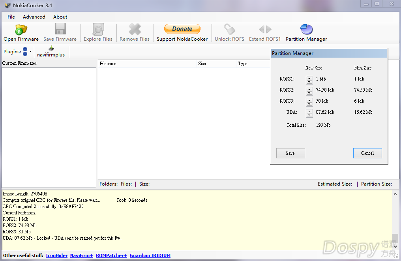This screenshot has width=401, height=261.
Task: Adjust the ROFS3 new size spinner
Action: click(x=309, y=101)
